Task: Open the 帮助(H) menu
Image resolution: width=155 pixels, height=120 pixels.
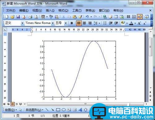Action: (118, 10)
